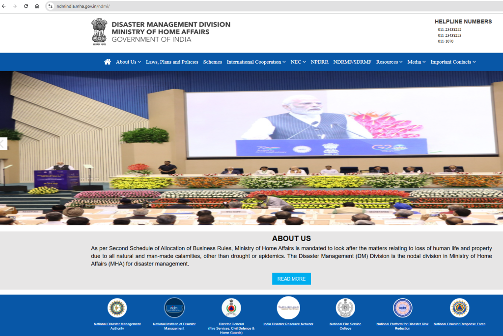Viewport: 503px width, 336px height.
Task: Click National Platform for Disaster Risk Reduction logo
Action: tap(402, 308)
